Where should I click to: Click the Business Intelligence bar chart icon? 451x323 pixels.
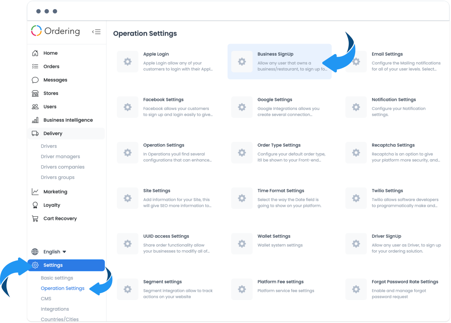click(x=35, y=120)
